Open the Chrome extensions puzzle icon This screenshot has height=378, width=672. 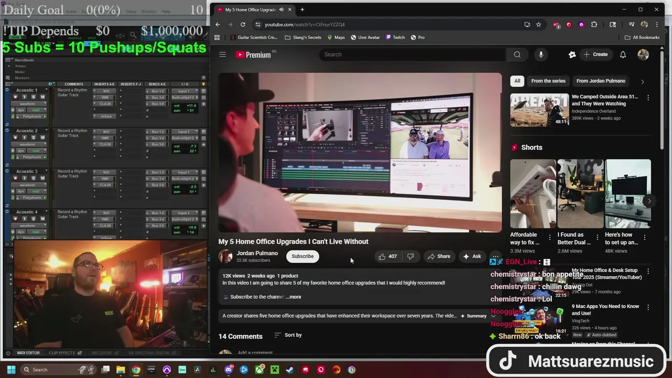[594, 24]
